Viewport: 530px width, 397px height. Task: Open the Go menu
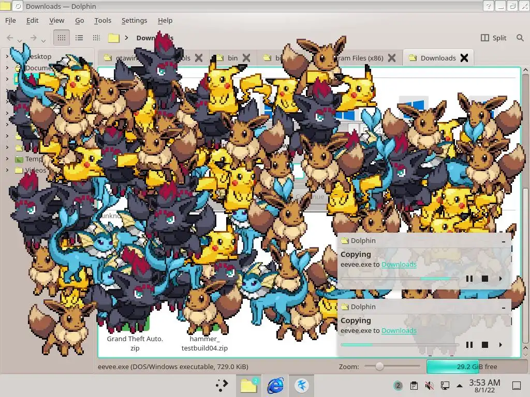click(79, 20)
